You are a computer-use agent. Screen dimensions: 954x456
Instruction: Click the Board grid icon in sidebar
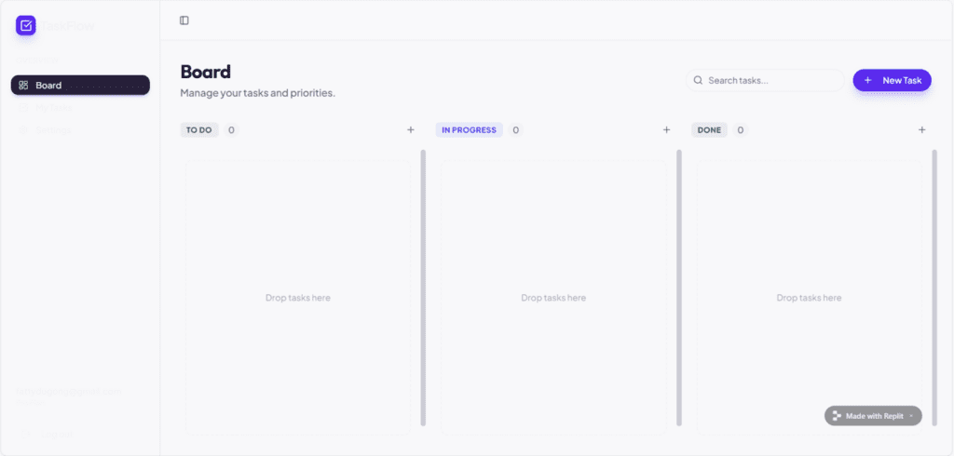pos(23,85)
